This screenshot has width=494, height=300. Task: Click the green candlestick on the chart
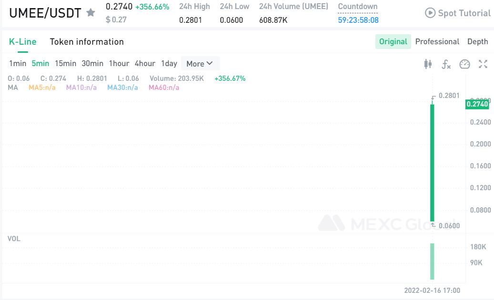click(x=432, y=163)
